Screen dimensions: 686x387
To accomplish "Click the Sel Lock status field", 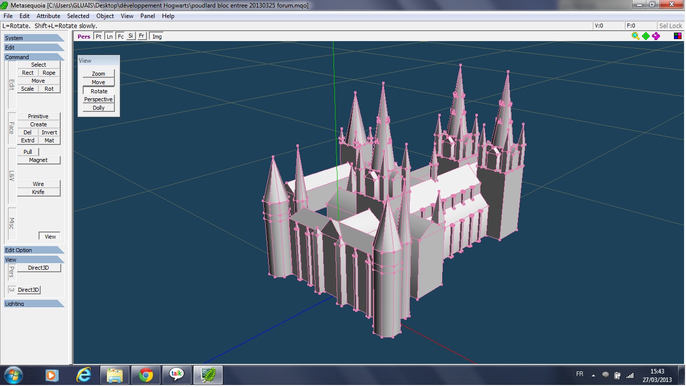I will (670, 26).
